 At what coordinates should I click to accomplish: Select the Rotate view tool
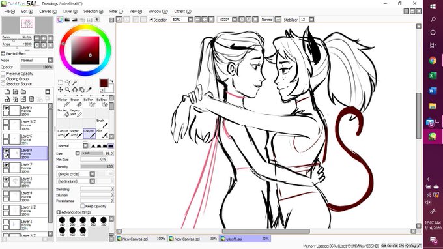[74, 89]
